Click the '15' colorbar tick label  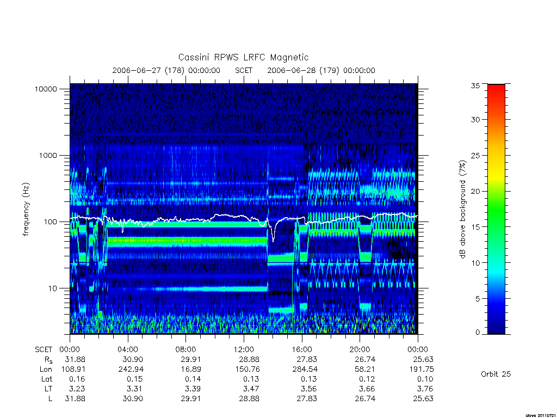(475, 227)
